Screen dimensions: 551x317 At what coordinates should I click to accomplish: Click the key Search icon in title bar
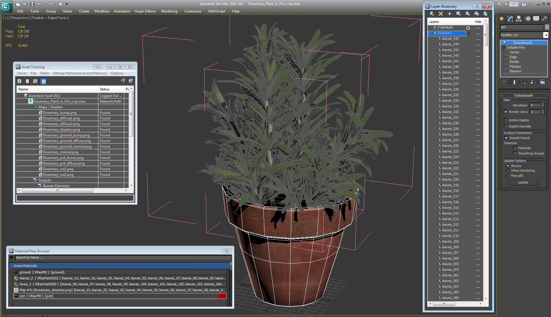[x=499, y=4]
